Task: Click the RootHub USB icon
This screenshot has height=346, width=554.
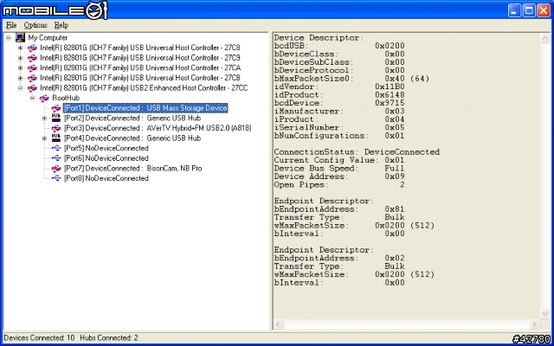Action: 44,98
